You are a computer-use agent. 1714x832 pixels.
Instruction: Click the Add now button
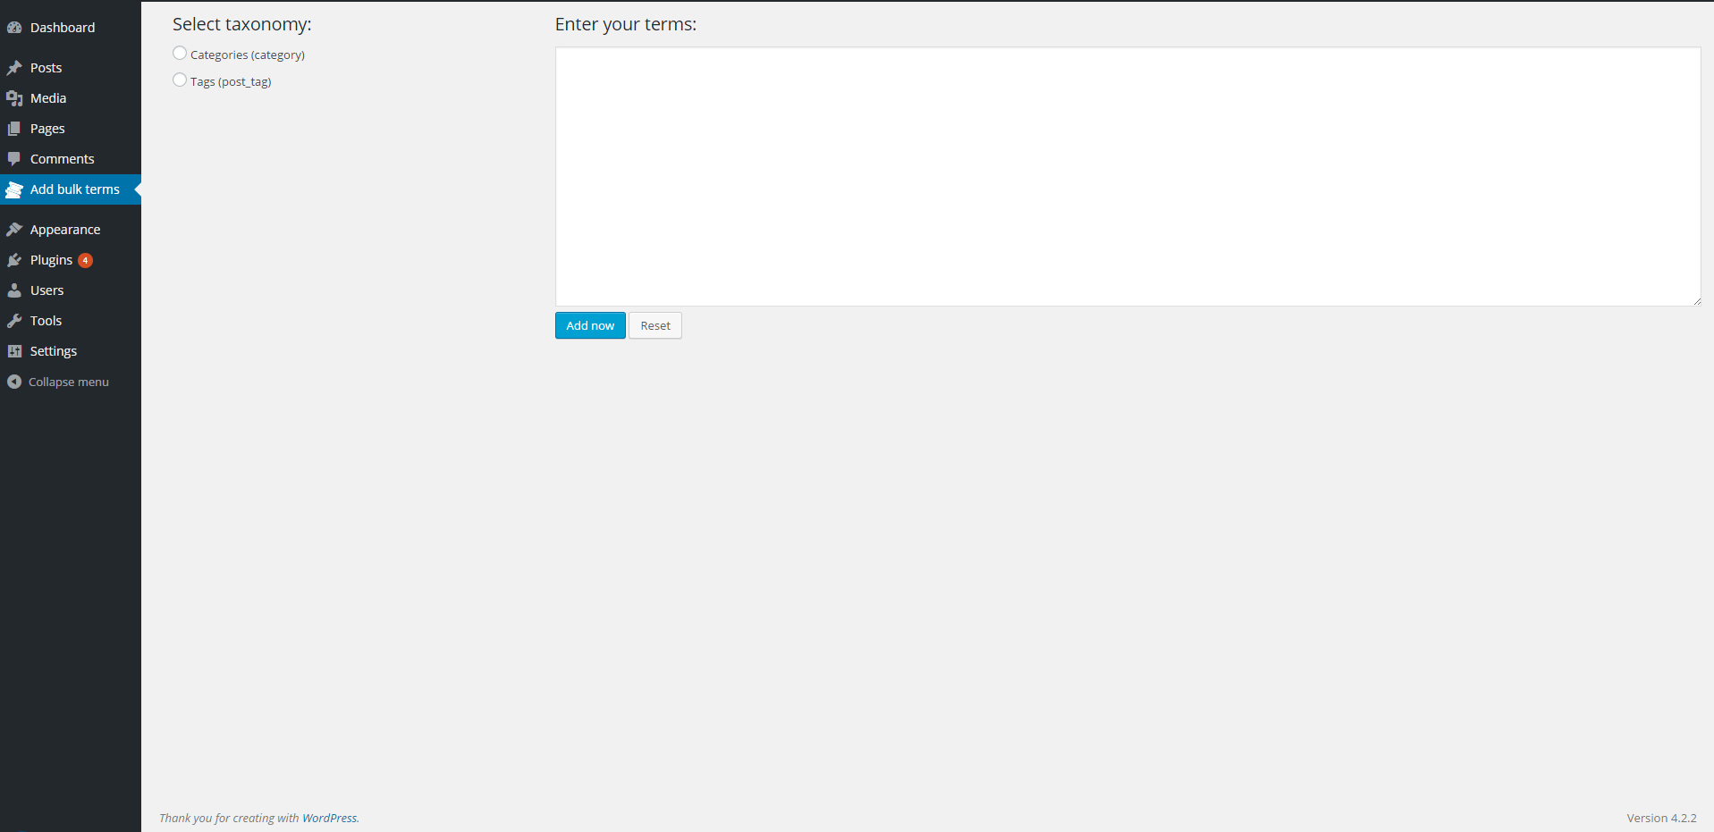pyautogui.click(x=590, y=325)
